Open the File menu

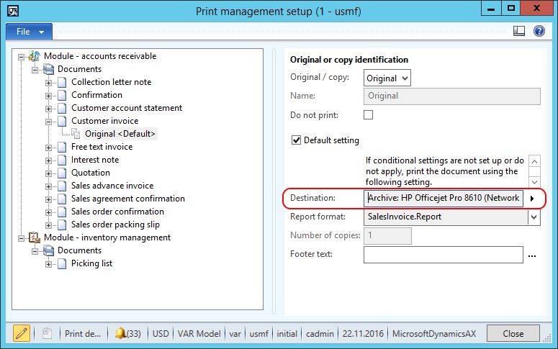[30, 32]
